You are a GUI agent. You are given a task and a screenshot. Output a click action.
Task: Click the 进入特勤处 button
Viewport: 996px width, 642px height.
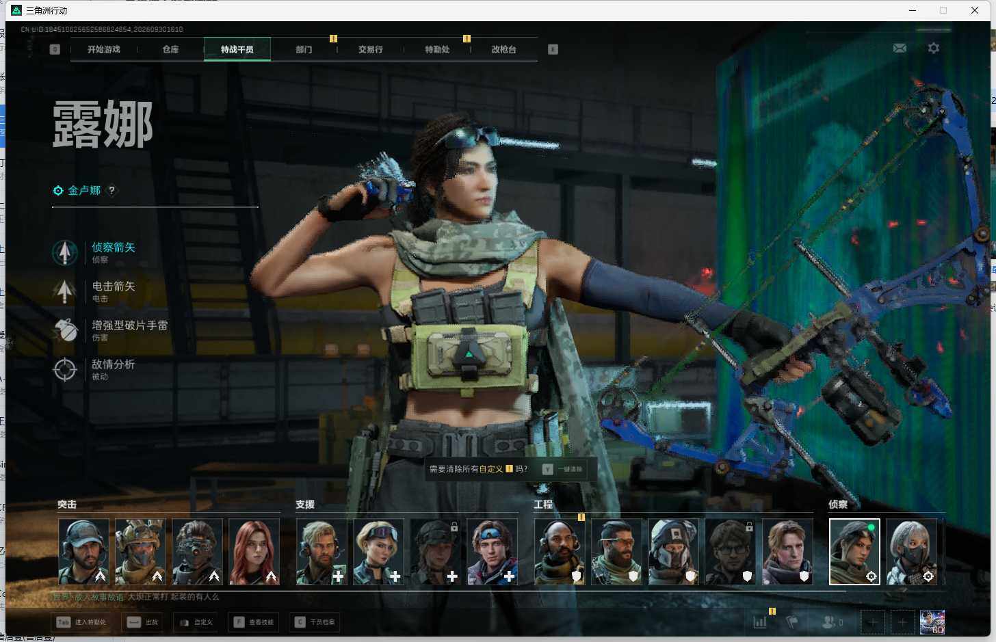pyautogui.click(x=82, y=622)
